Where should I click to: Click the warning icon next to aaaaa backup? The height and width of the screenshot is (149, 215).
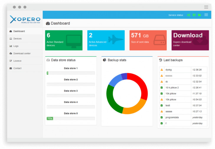(162, 111)
